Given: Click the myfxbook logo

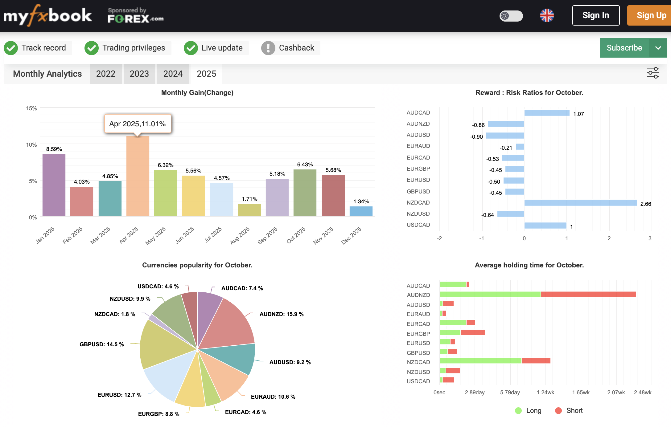Looking at the screenshot, I should tap(47, 15).
